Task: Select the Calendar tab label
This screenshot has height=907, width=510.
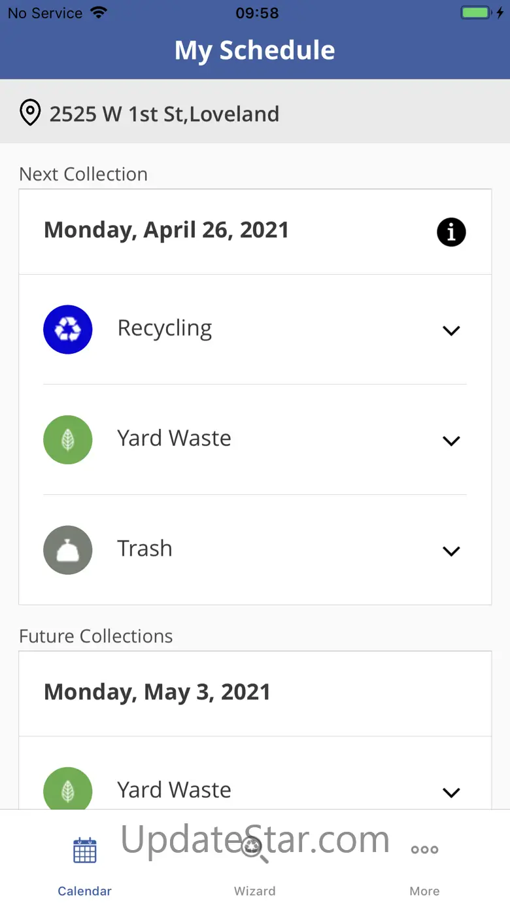Action: 85,891
